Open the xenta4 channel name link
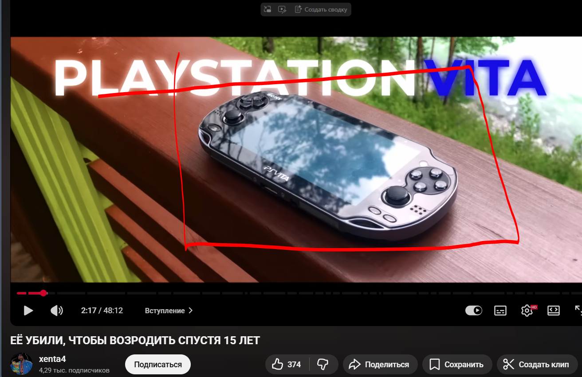Image resolution: width=582 pixels, height=377 pixels. tap(52, 359)
